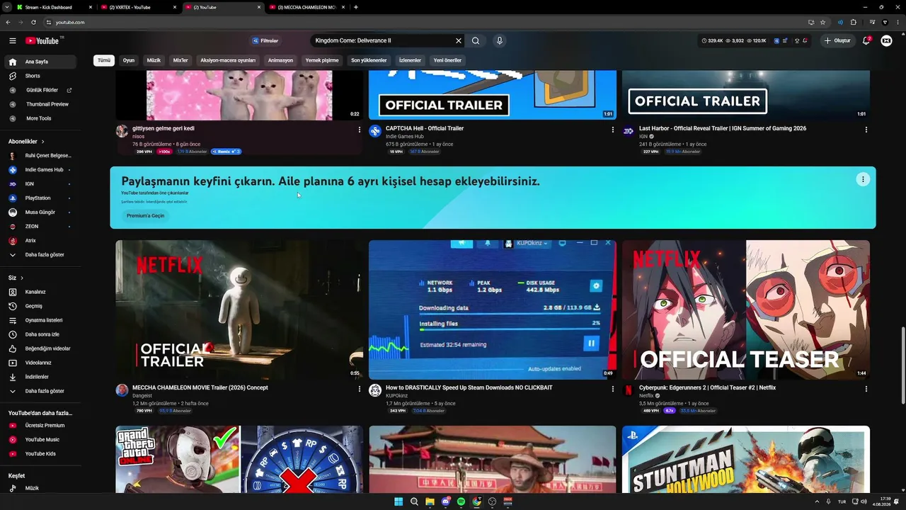This screenshot has height=510, width=906.
Task: Open Beğendiğim videolar list
Action: 39,348
